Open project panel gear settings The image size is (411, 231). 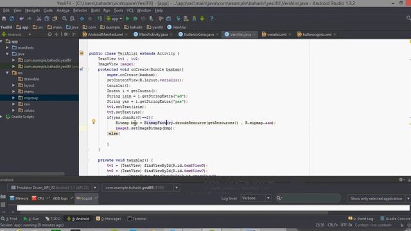[66, 34]
